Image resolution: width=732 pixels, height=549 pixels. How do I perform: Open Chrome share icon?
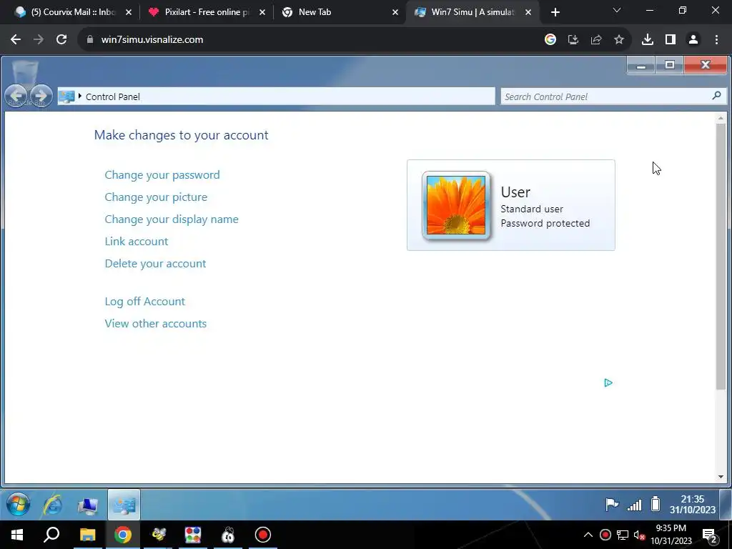[x=596, y=40]
